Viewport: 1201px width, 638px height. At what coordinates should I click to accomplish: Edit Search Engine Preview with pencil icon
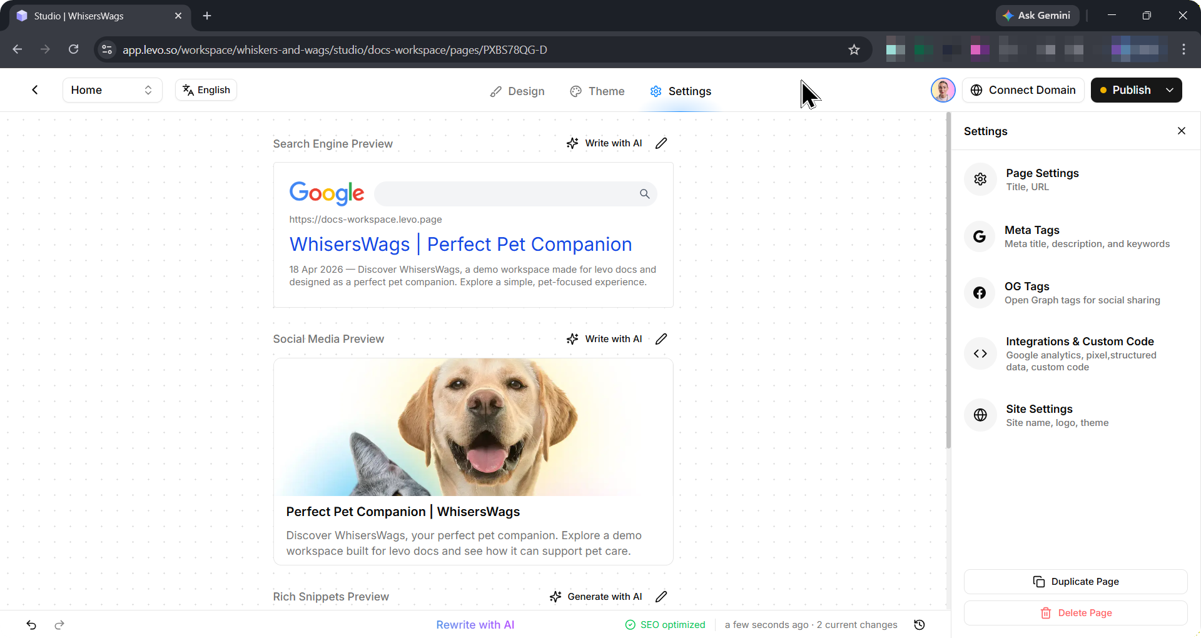[x=661, y=143]
